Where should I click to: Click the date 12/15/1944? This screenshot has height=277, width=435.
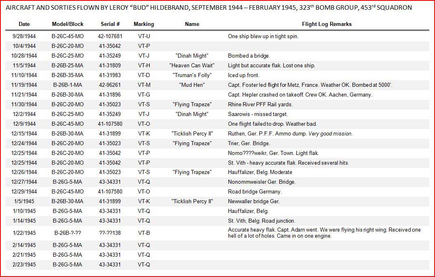(24, 133)
